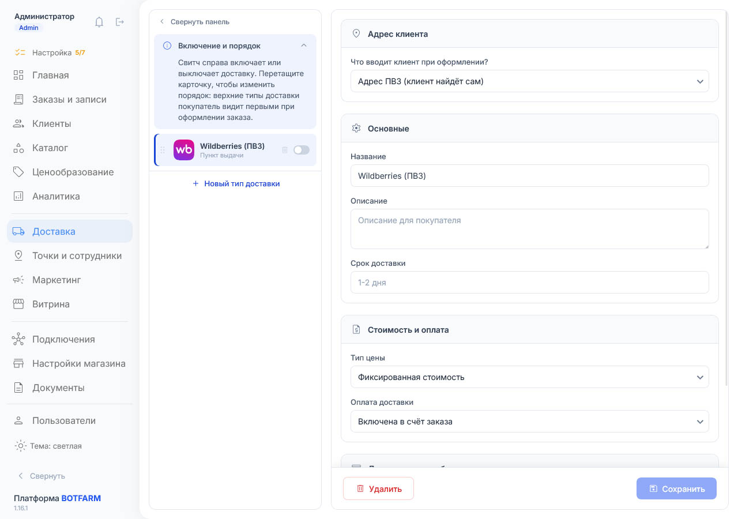Click the Wildberries wb logo thumbnail
The width and height of the screenshot is (738, 519).
click(x=184, y=150)
